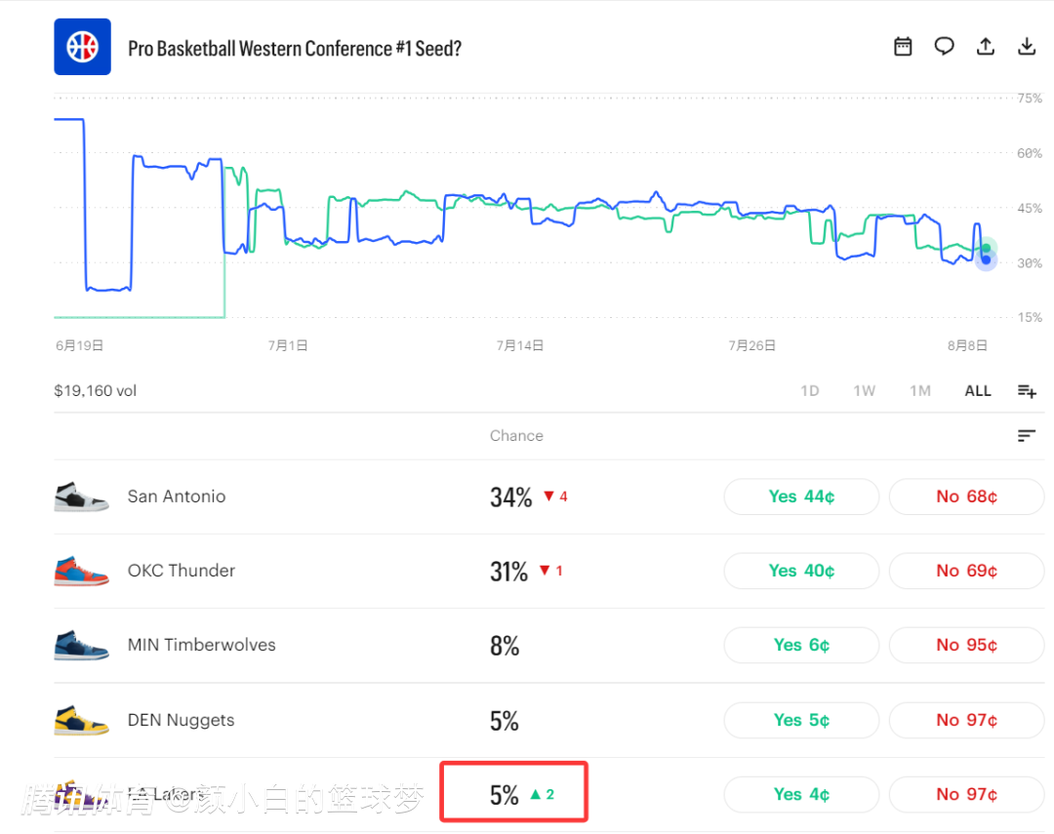Image resolution: width=1054 pixels, height=834 pixels.
Task: Click the 8月8日 date label on chart axis
Action: coord(967,345)
